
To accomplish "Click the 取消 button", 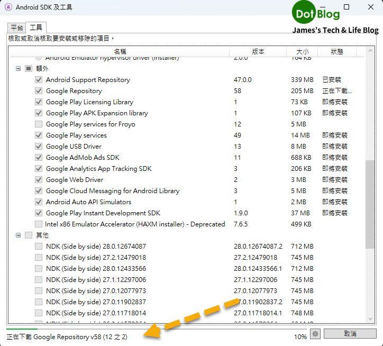I will tap(350, 333).
